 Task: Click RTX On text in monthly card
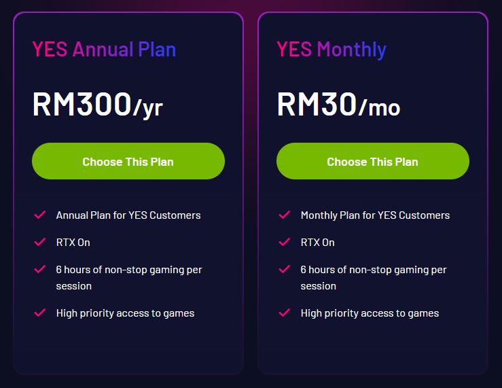pos(318,243)
